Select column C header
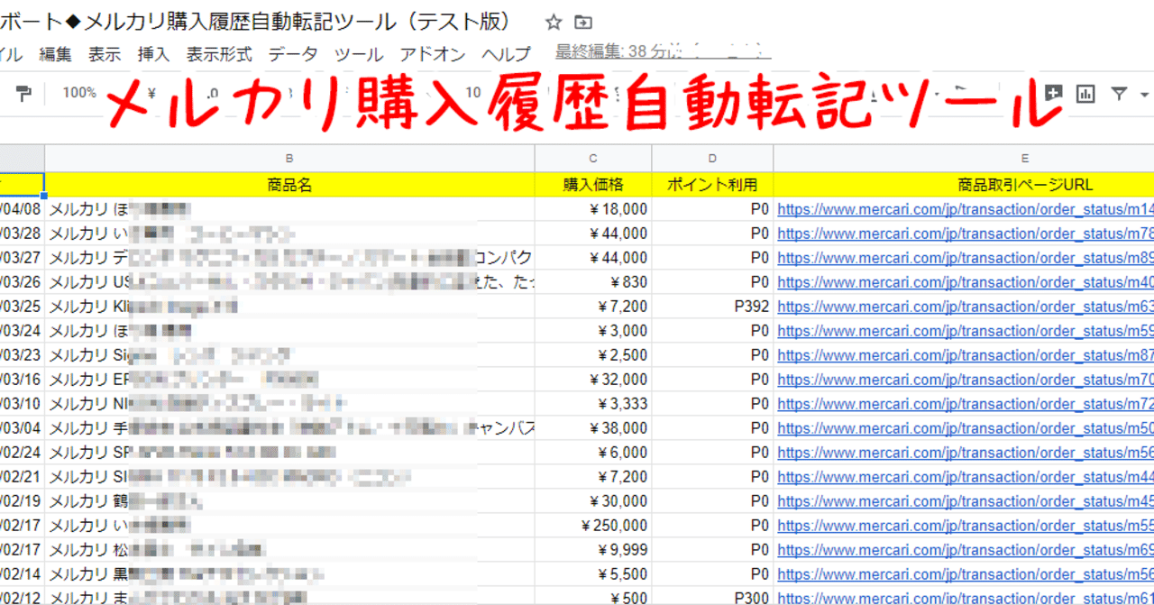The height and width of the screenshot is (605, 1154). pyautogui.click(x=593, y=158)
